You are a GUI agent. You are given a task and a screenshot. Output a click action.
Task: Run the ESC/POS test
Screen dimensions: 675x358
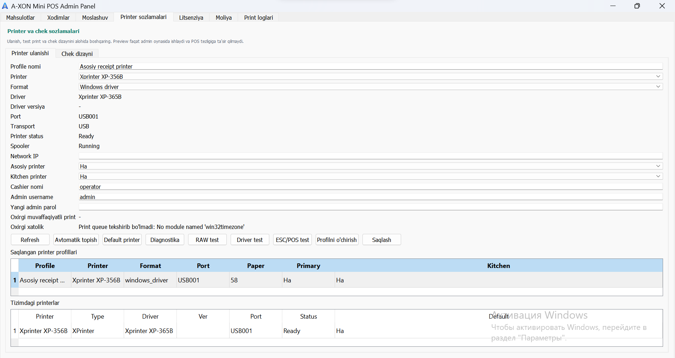(292, 240)
